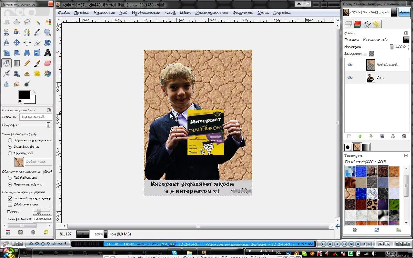Open layer mode dropdown in Слои panel
The image size is (413, 258).
[406, 40]
